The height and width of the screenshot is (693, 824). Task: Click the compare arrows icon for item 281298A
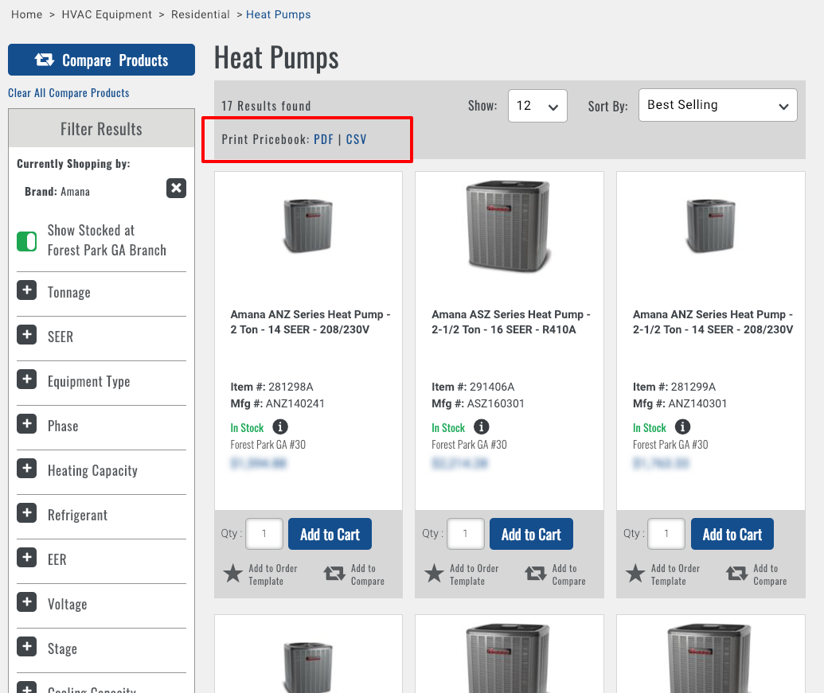tap(334, 574)
